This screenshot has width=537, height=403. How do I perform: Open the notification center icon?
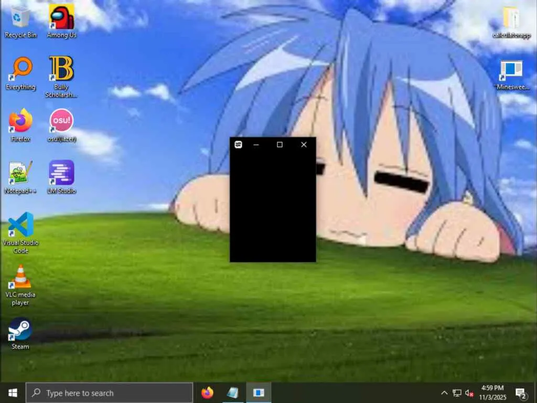[521, 394]
